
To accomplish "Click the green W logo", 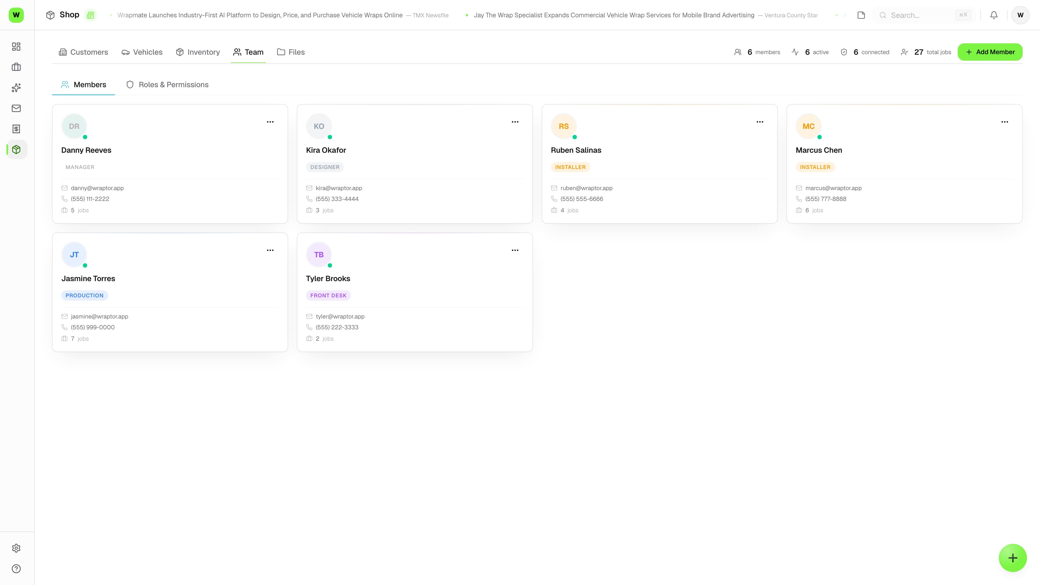I will pos(16,15).
